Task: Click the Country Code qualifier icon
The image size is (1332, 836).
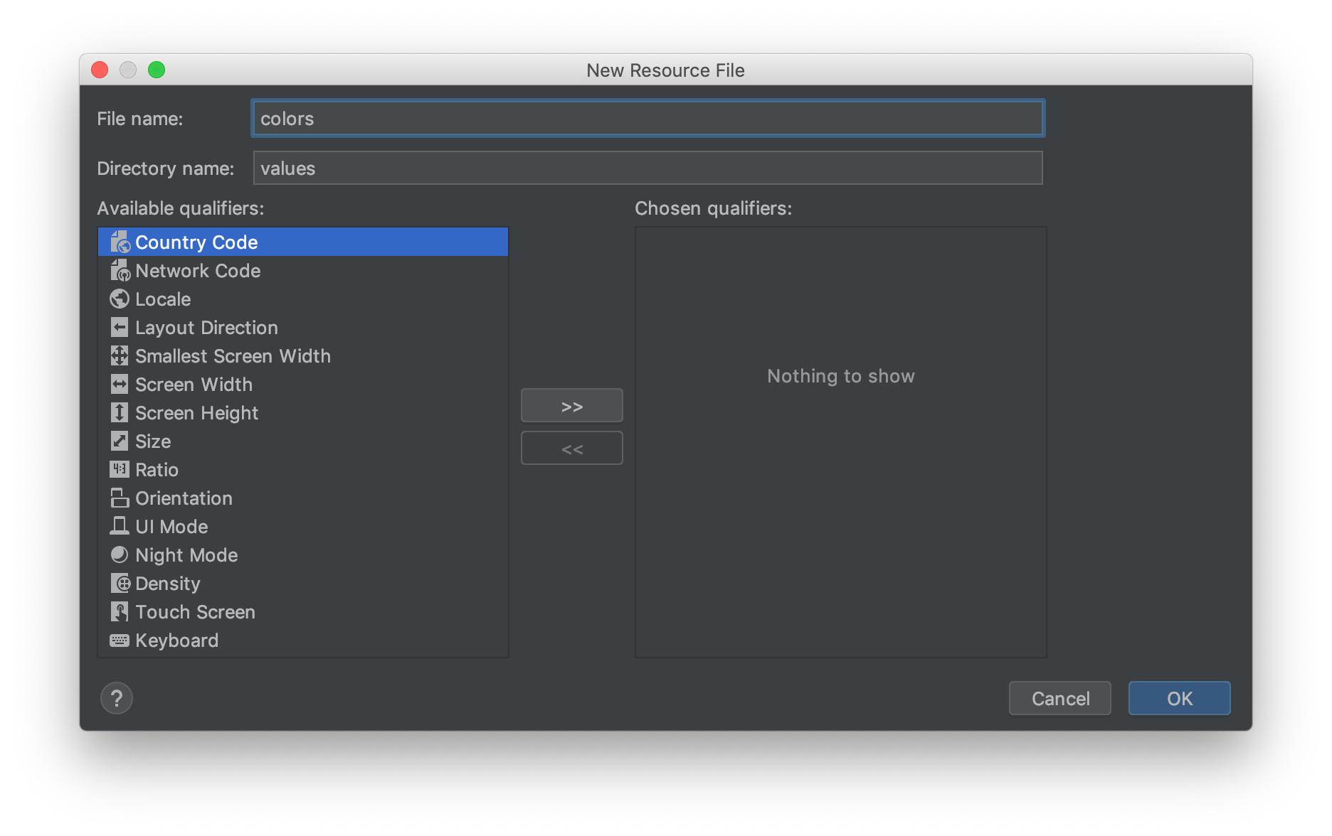Action: coord(120,242)
